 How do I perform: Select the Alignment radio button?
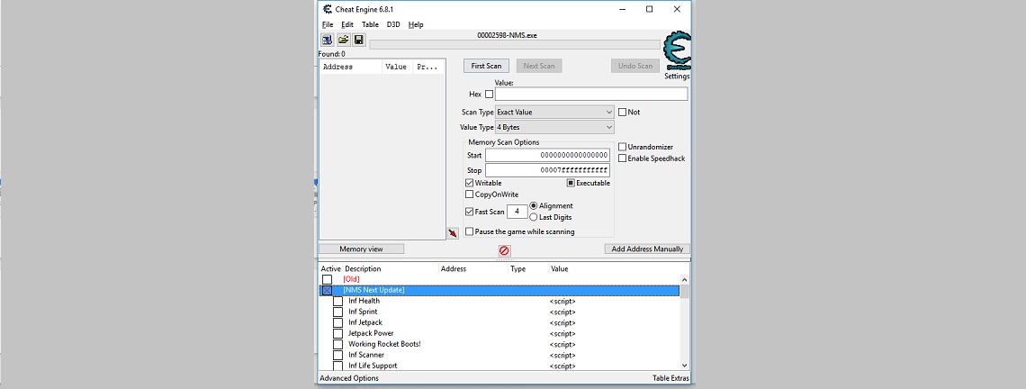534,205
